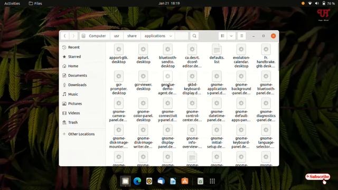Select gnome-background-panel file
This screenshot has width=338, height=190.
[x=241, y=83]
